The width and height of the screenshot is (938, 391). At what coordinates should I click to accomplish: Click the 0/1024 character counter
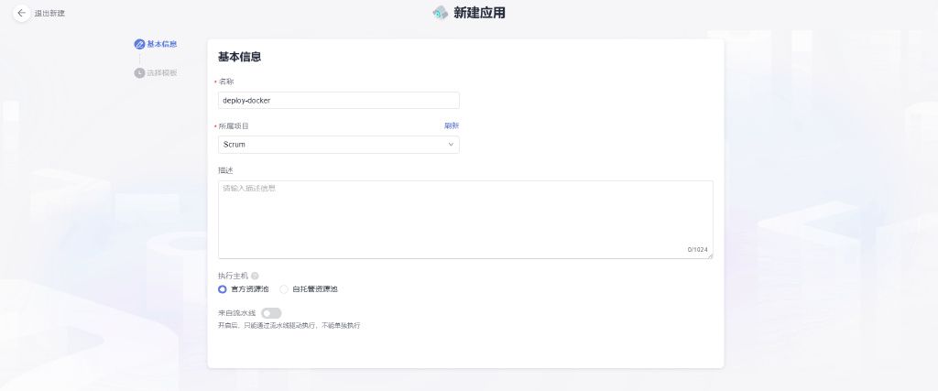click(697, 249)
